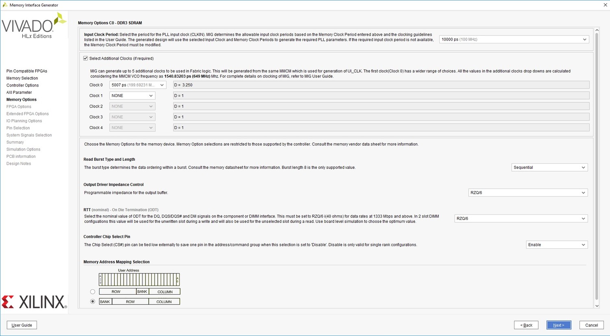The height and width of the screenshot is (336, 610).
Task: Close the Memory Interface Generator window
Action: tap(605, 5)
